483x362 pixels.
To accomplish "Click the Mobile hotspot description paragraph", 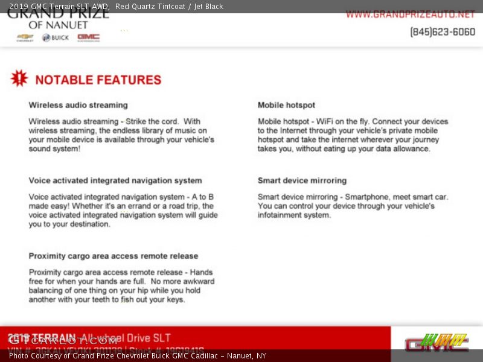I will [x=353, y=135].
